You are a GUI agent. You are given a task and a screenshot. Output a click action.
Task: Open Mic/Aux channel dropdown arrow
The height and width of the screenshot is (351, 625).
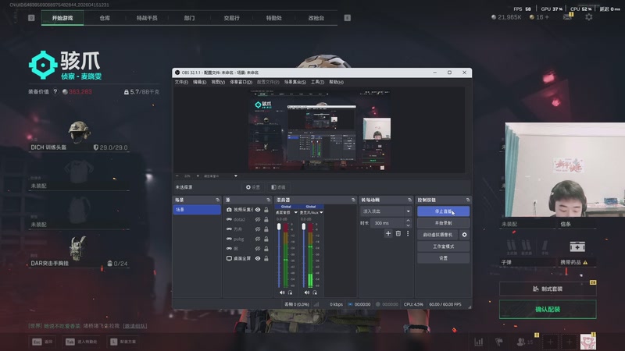click(x=321, y=212)
